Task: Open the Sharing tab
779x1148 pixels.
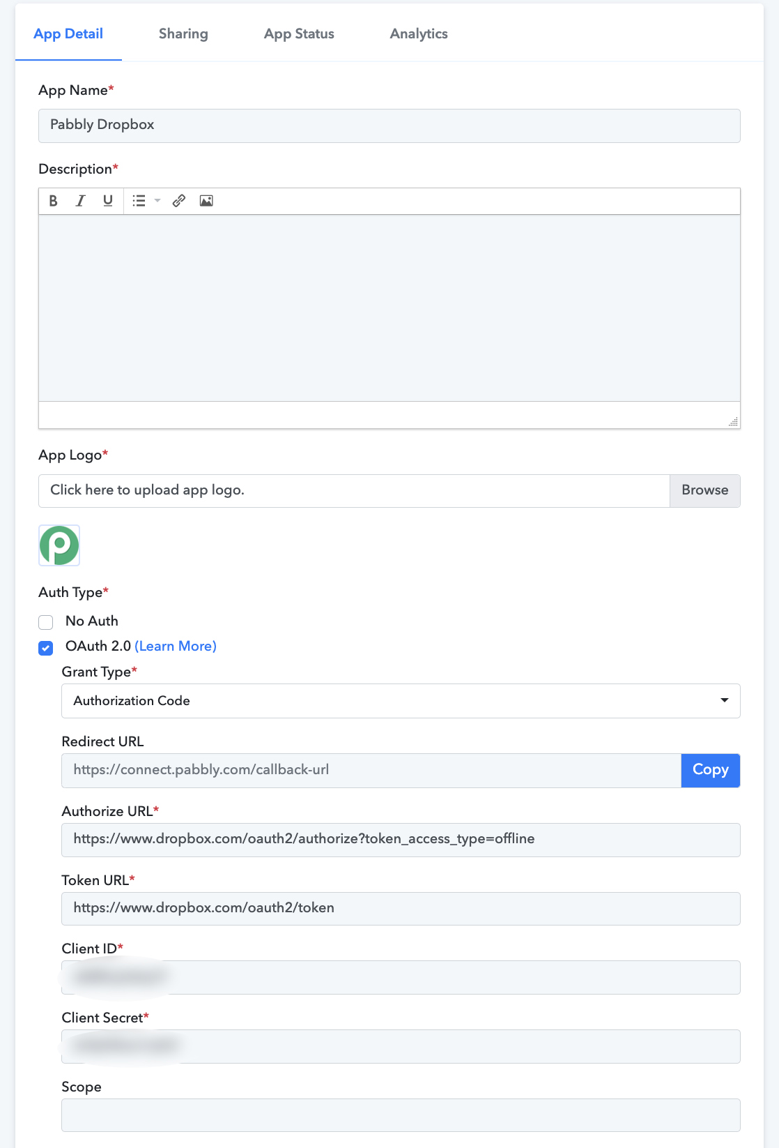Action: (x=183, y=33)
